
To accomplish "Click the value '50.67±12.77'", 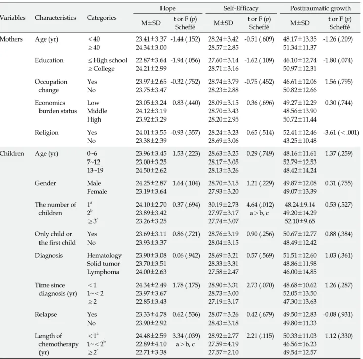I will click(300, 234).
